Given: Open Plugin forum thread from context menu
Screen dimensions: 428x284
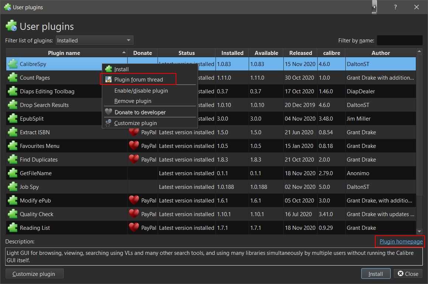Looking at the screenshot, I should (x=149, y=79).
